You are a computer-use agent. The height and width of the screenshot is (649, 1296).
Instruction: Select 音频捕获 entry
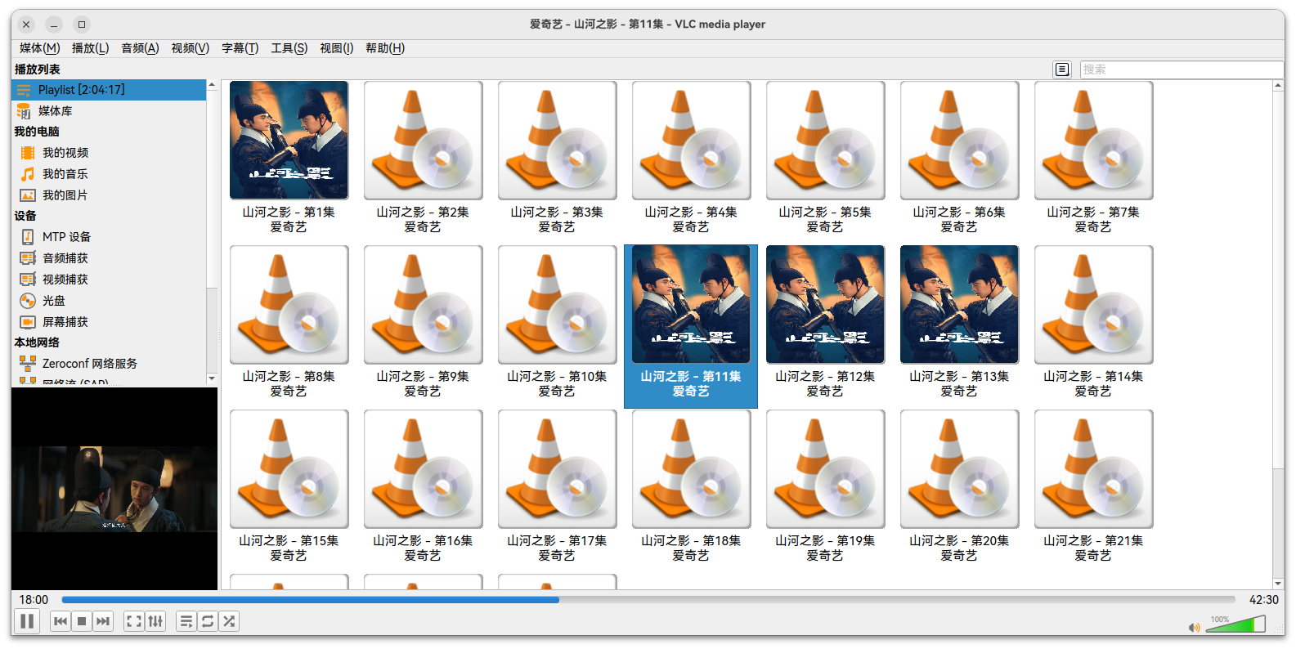(x=109, y=258)
